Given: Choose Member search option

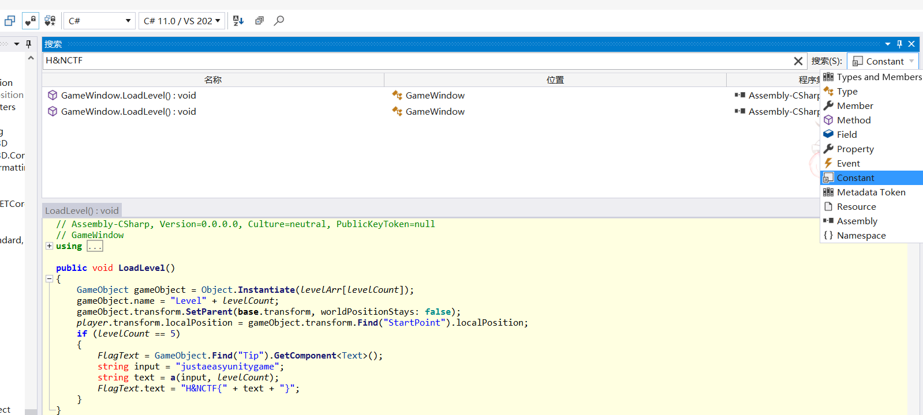Looking at the screenshot, I should pos(872,105).
